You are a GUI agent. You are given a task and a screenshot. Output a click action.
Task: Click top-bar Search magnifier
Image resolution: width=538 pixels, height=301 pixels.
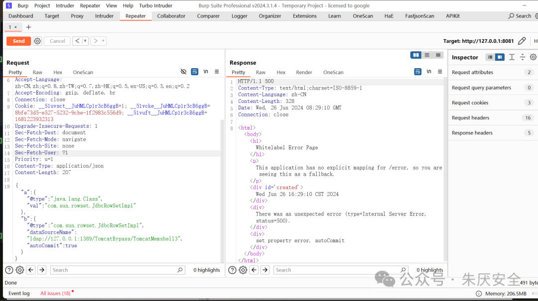(x=511, y=16)
